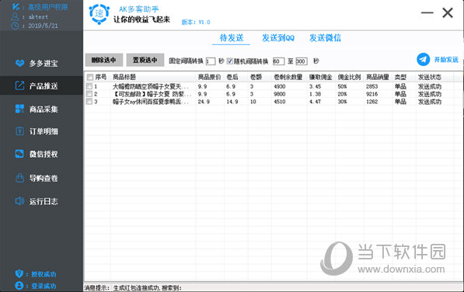
Task: Select 产品推送 in the sidebar
Action: click(x=41, y=85)
